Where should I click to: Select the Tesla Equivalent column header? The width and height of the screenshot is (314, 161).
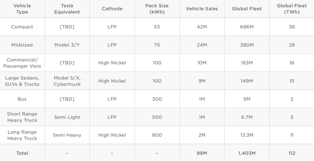point(67,9)
